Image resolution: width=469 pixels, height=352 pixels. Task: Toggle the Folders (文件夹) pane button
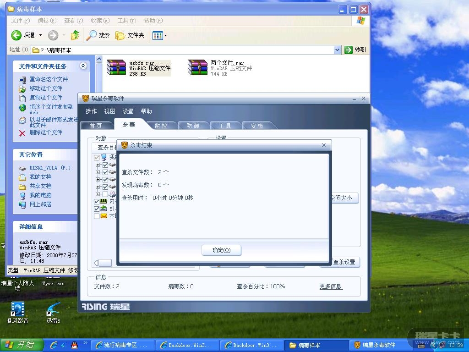coord(130,35)
